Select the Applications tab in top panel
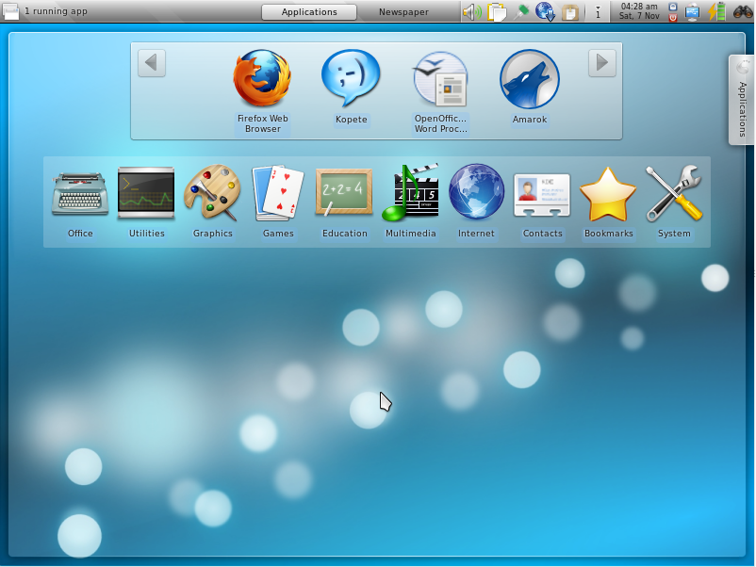This screenshot has width=756, height=567. tap(309, 12)
